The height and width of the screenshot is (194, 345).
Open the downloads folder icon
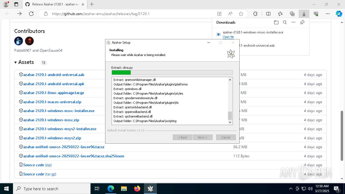[276, 22]
